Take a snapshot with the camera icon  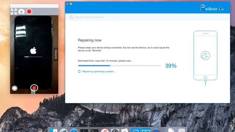pos(21,11)
